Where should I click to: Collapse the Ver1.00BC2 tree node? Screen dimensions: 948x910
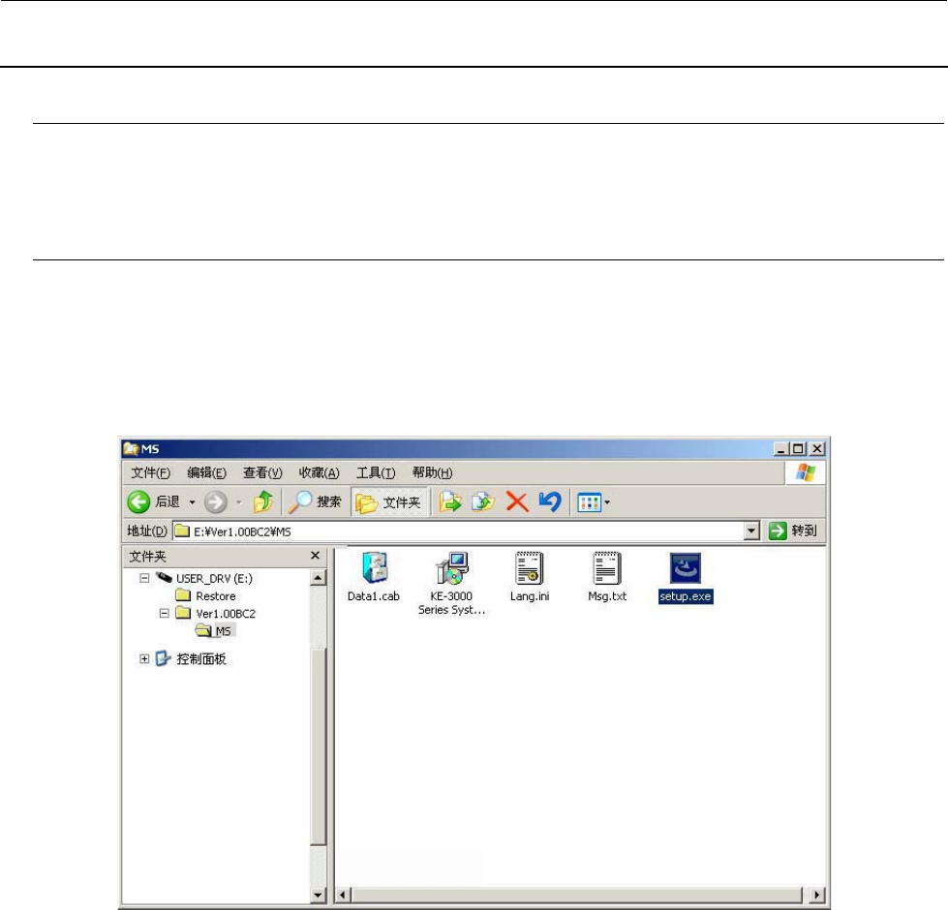tap(164, 614)
